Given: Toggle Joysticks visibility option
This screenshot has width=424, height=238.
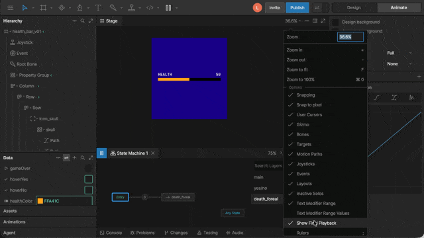Looking at the screenshot, I should [325, 164].
